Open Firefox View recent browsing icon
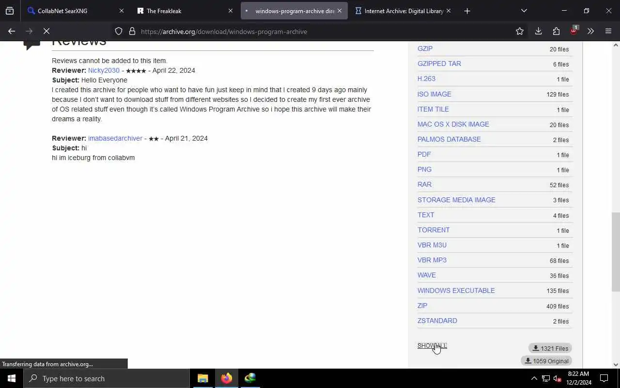The height and width of the screenshot is (388, 620). (x=10, y=11)
